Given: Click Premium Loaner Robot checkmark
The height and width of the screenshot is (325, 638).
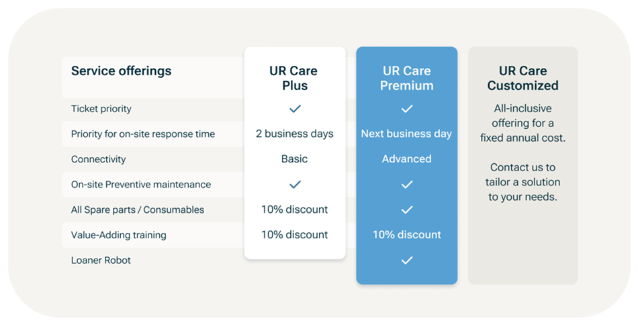Looking at the screenshot, I should (x=407, y=260).
